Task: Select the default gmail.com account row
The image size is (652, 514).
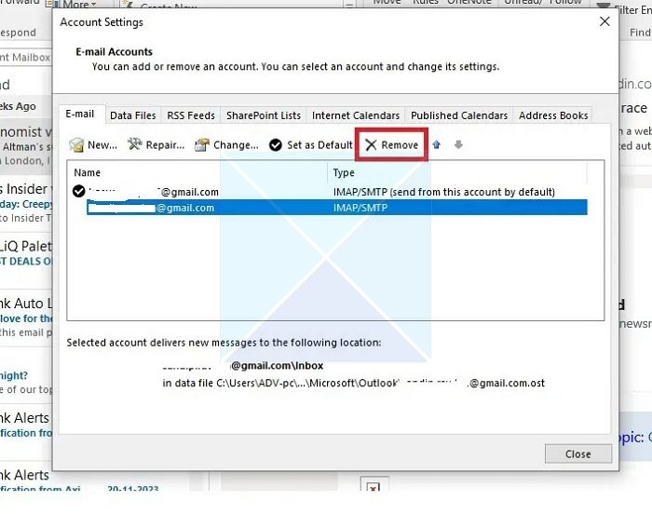Action: [330, 192]
